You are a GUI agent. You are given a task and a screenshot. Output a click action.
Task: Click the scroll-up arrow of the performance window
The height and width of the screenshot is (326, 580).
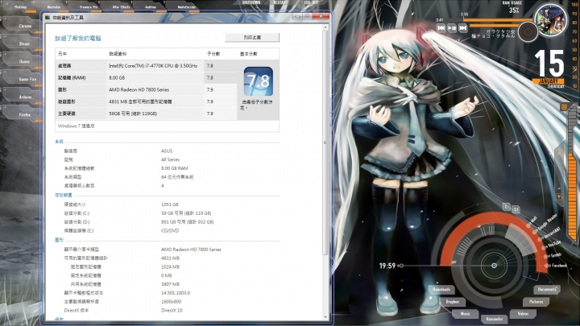pyautogui.click(x=325, y=27)
